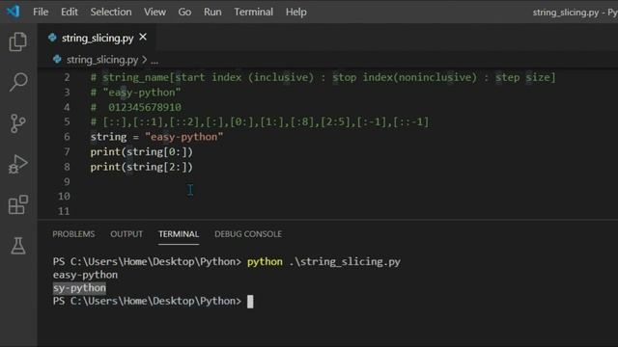Click the print(string[2:]) statement
Screen dimensions: 618x347
142,167
